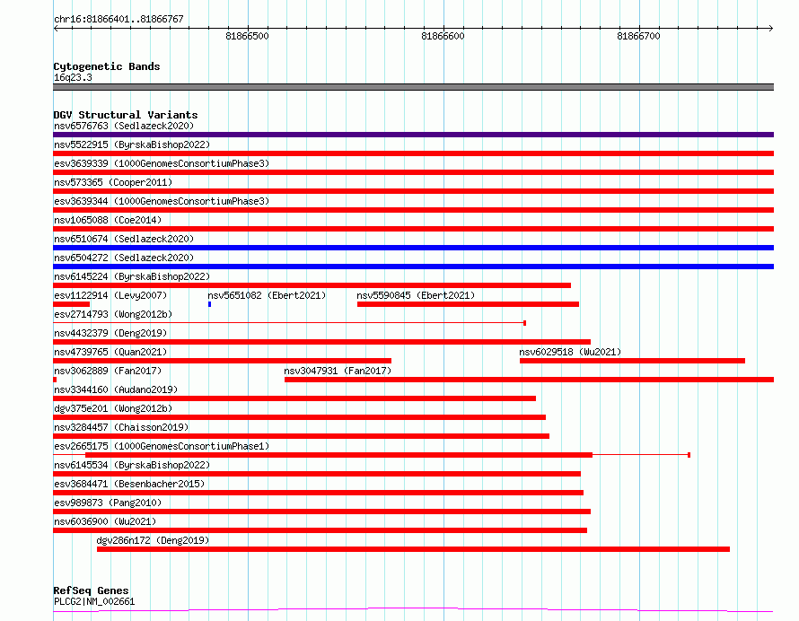Image resolution: width=799 pixels, height=621 pixels.
Task: Click the nsv6036900 (Wu2021) label
Action: click(105, 521)
